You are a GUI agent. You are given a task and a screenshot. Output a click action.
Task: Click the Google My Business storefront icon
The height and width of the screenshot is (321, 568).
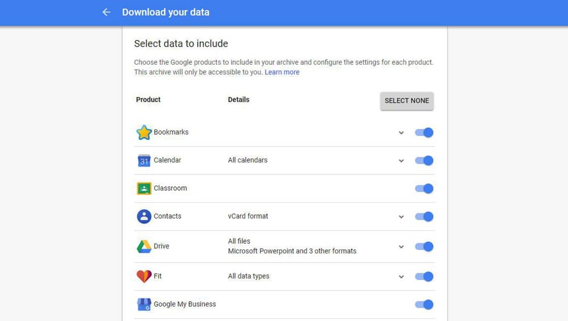pos(144,305)
